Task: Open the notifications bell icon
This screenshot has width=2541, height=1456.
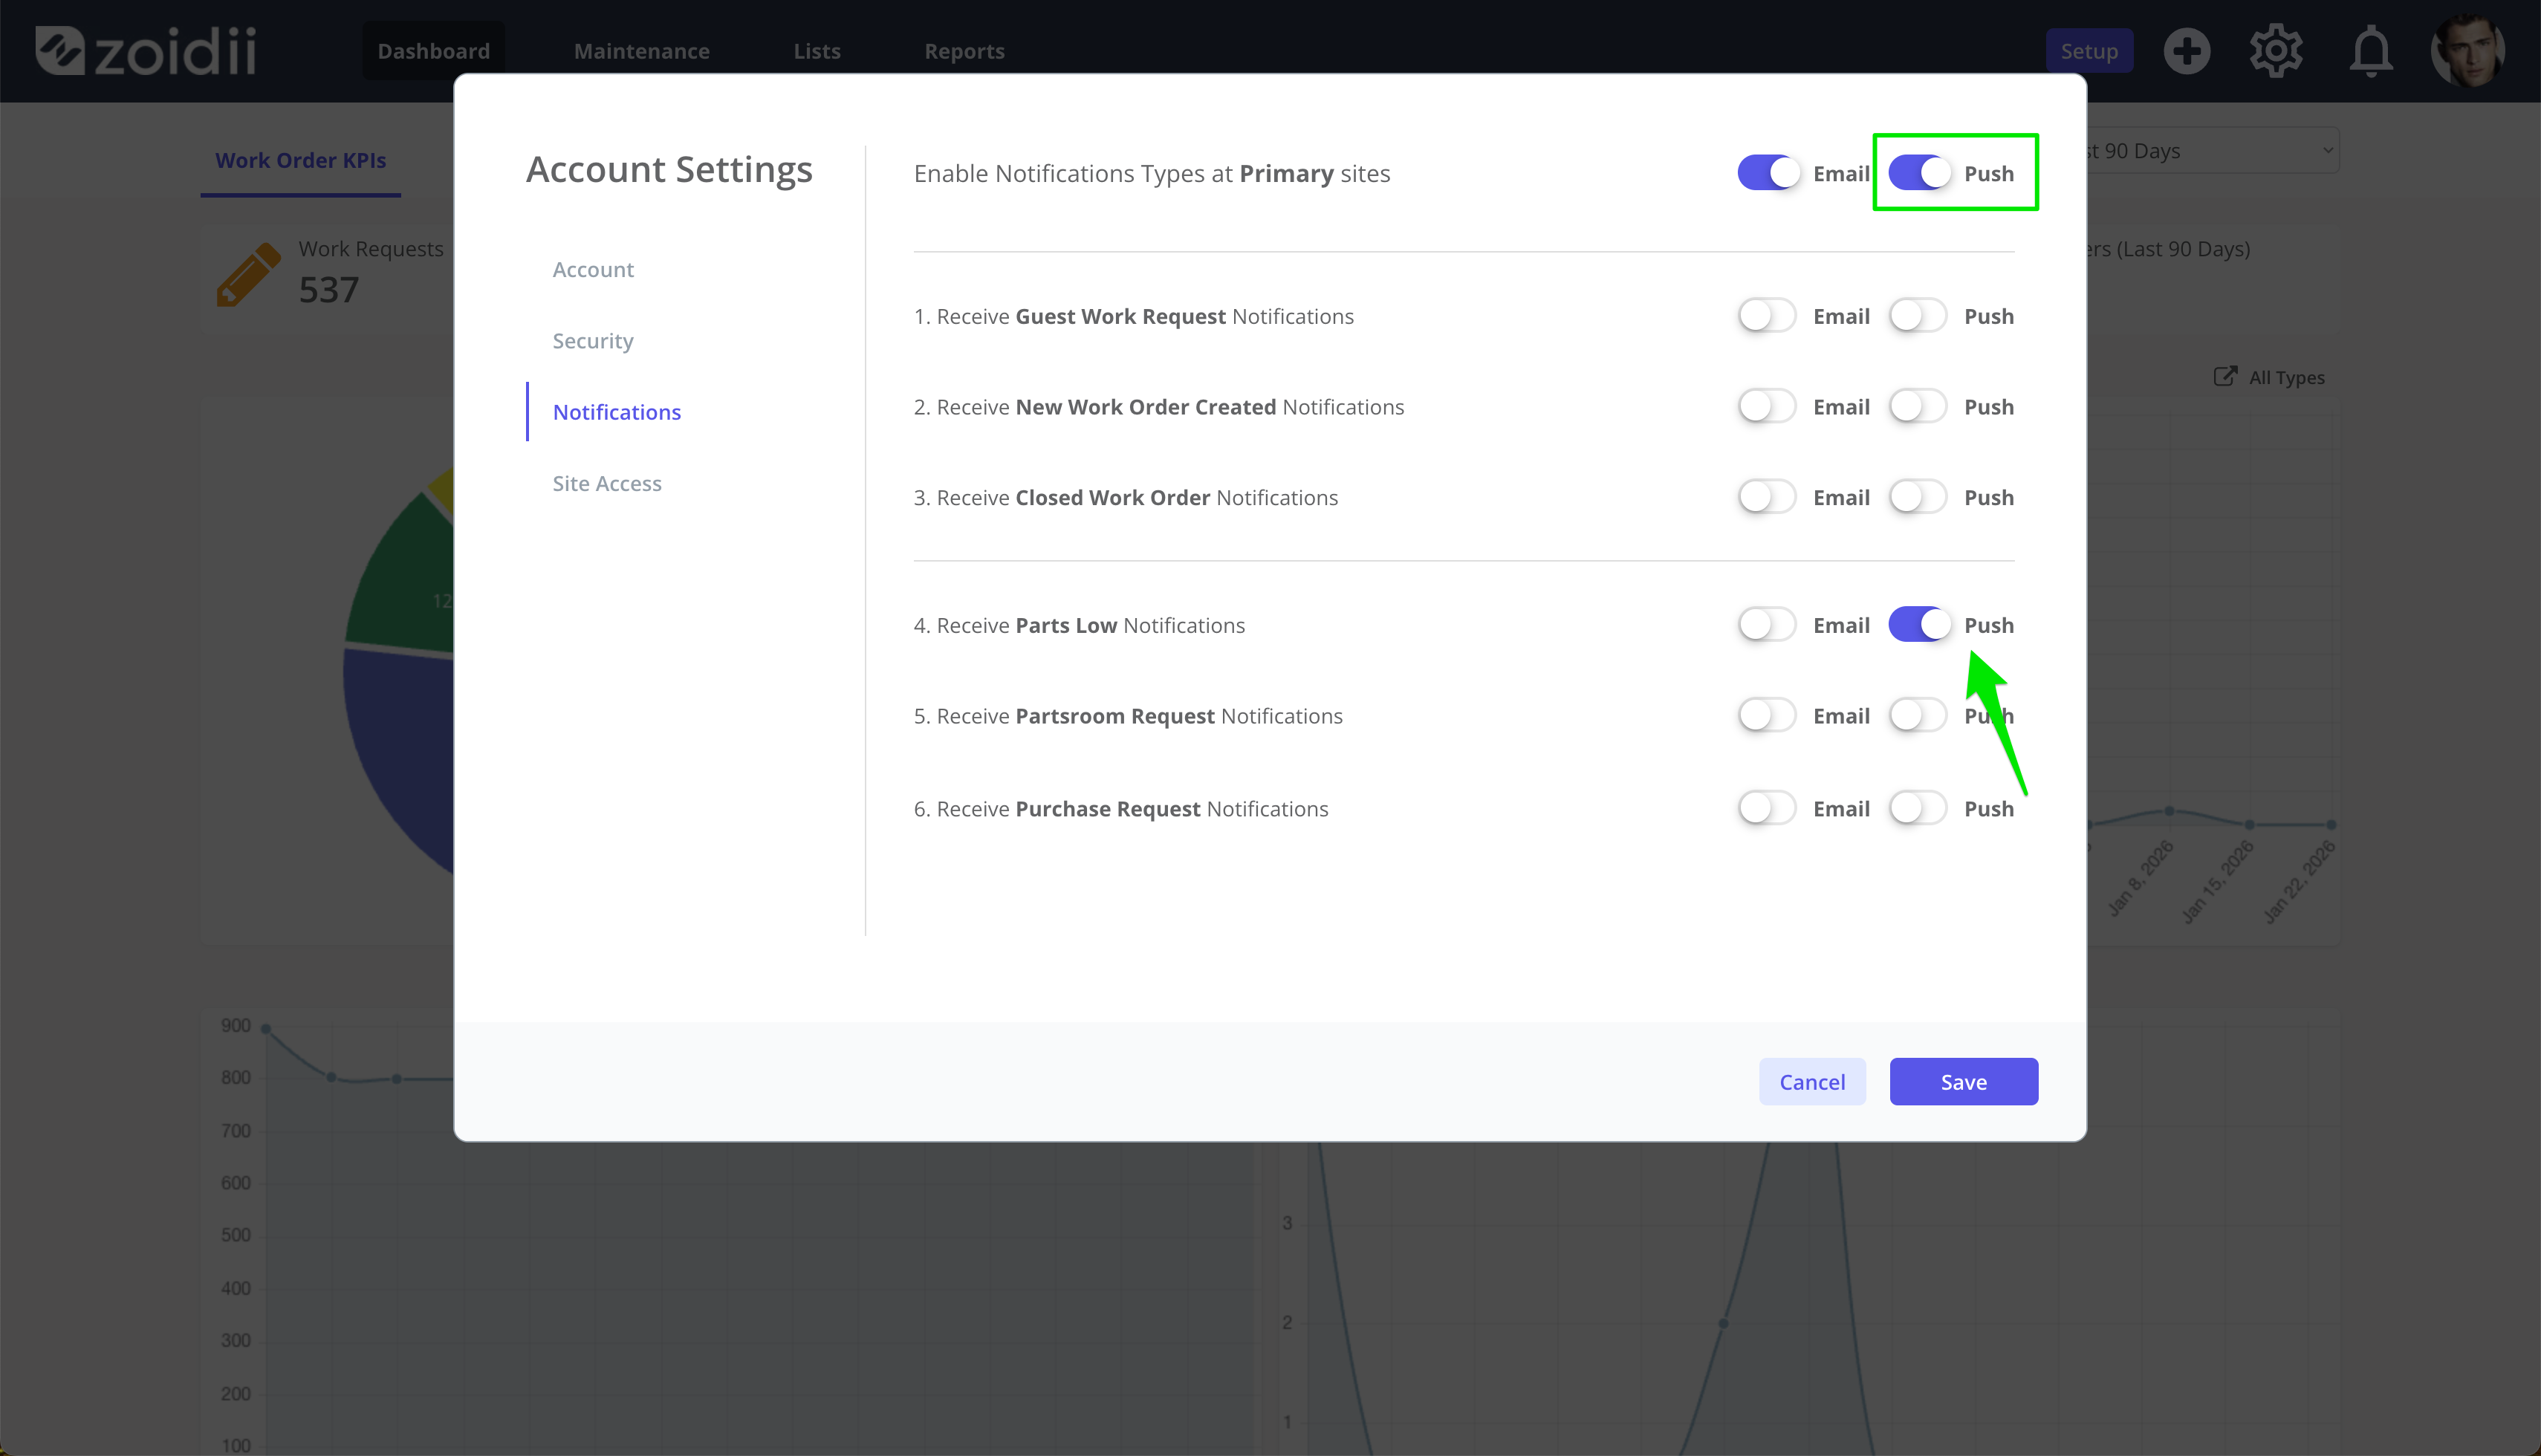Action: [2370, 51]
